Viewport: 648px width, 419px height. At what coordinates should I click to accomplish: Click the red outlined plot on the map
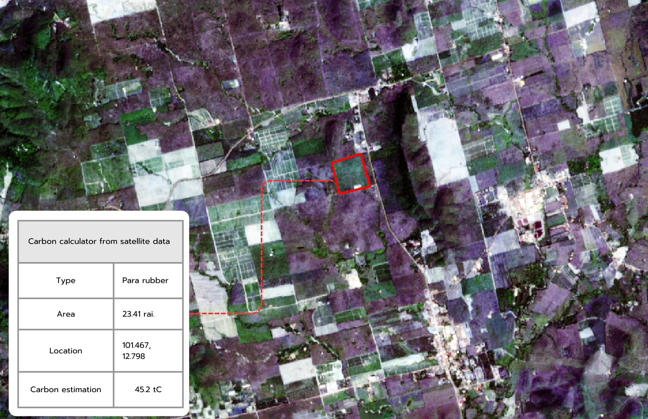[x=351, y=174]
